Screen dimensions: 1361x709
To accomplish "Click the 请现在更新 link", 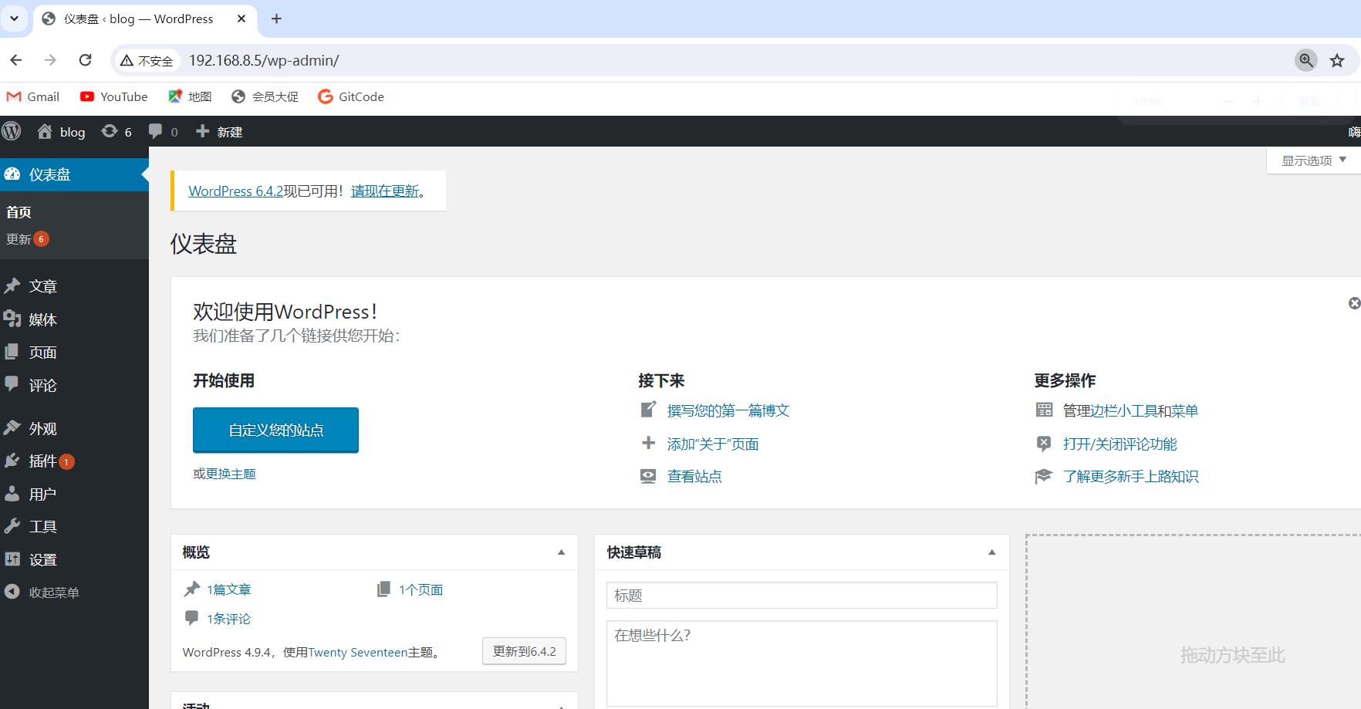I will (385, 191).
